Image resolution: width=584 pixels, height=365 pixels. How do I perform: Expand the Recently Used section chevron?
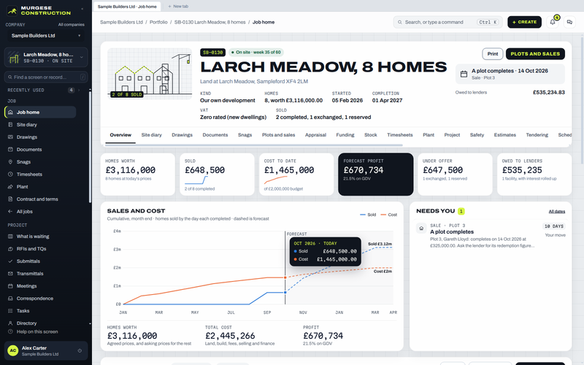click(79, 90)
